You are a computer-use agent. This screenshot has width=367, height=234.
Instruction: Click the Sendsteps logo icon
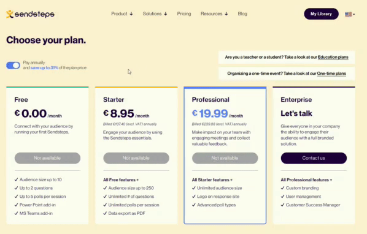[10, 14]
